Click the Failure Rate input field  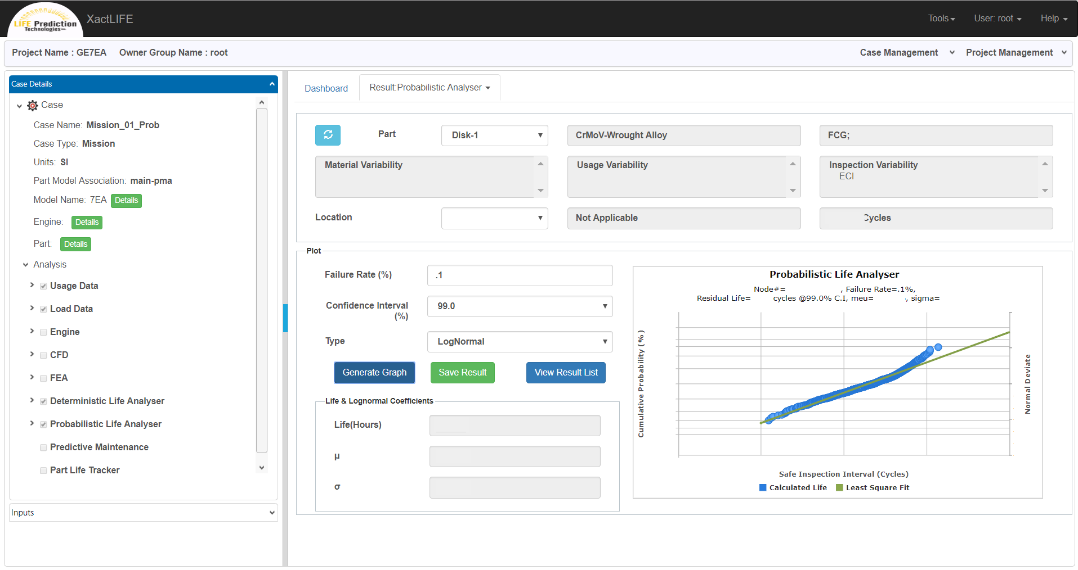pyautogui.click(x=520, y=275)
